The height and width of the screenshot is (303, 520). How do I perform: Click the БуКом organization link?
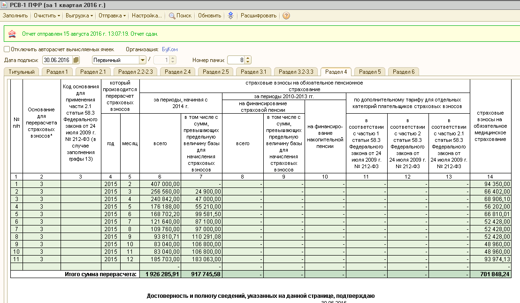170,49
